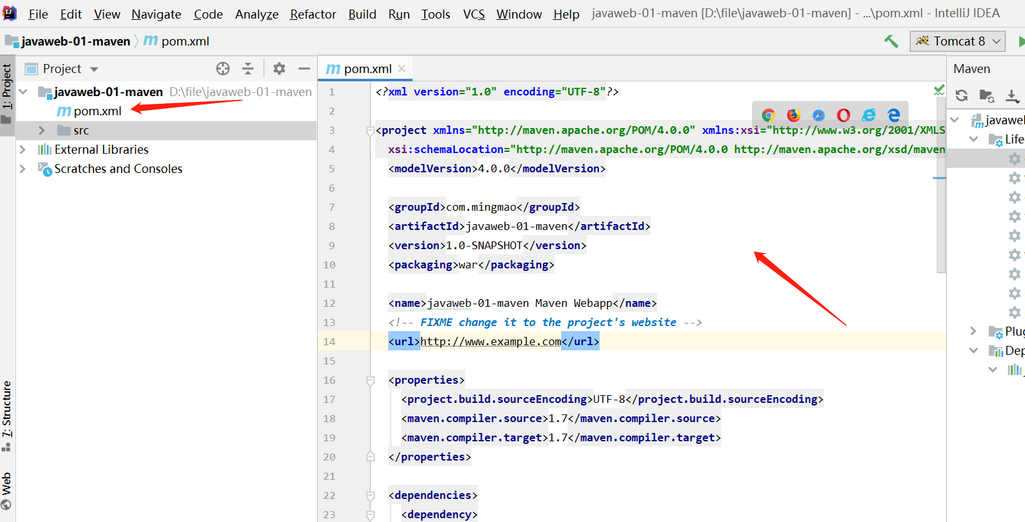Click the packaging war line
This screenshot has width=1025, height=522.
coord(471,265)
